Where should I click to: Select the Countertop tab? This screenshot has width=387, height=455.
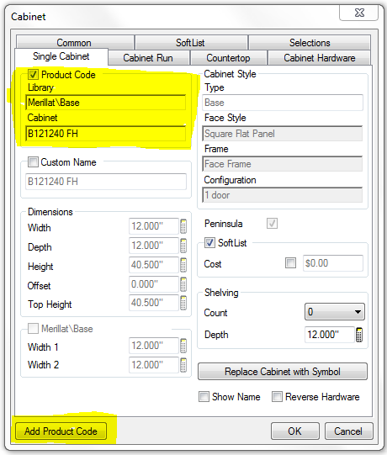point(228,58)
